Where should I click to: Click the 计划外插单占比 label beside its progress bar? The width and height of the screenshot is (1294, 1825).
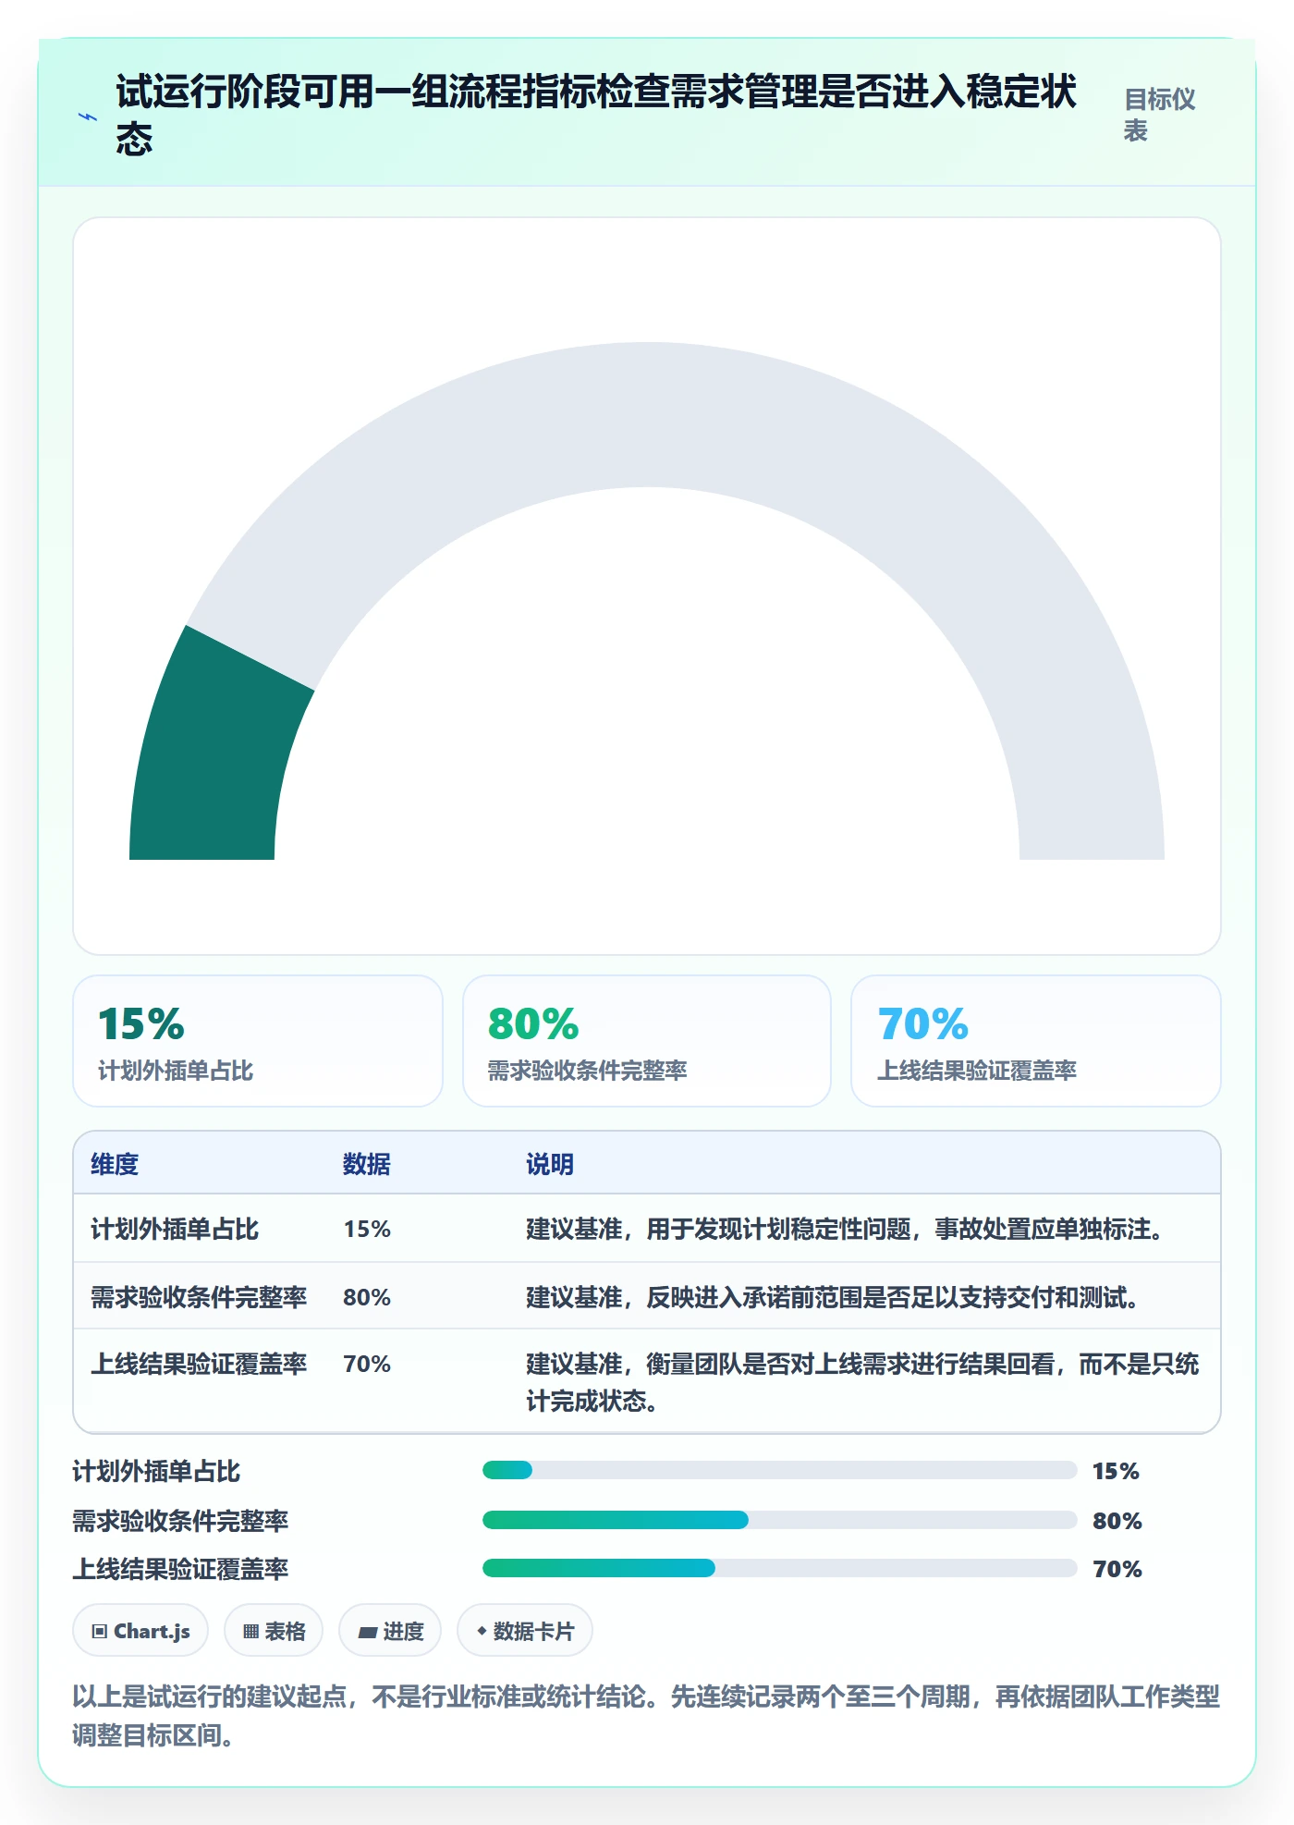[x=156, y=1471]
